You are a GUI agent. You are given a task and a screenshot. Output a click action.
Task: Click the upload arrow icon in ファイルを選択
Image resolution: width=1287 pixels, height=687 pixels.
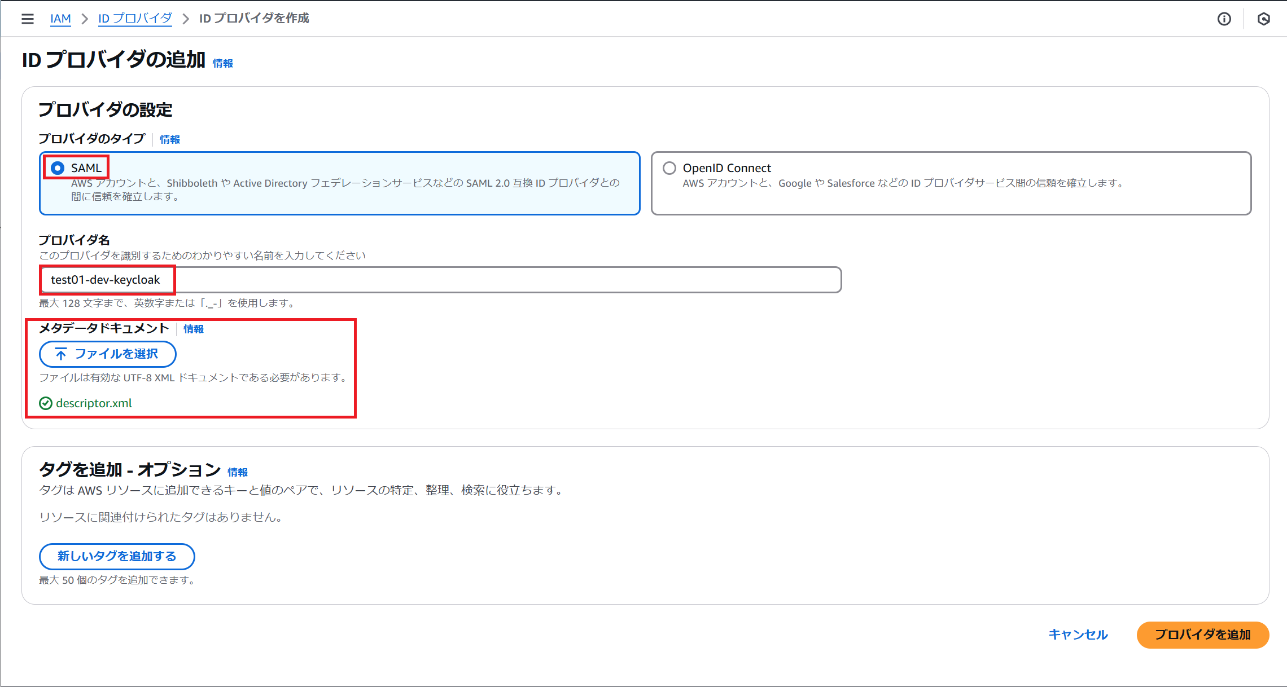coord(61,354)
